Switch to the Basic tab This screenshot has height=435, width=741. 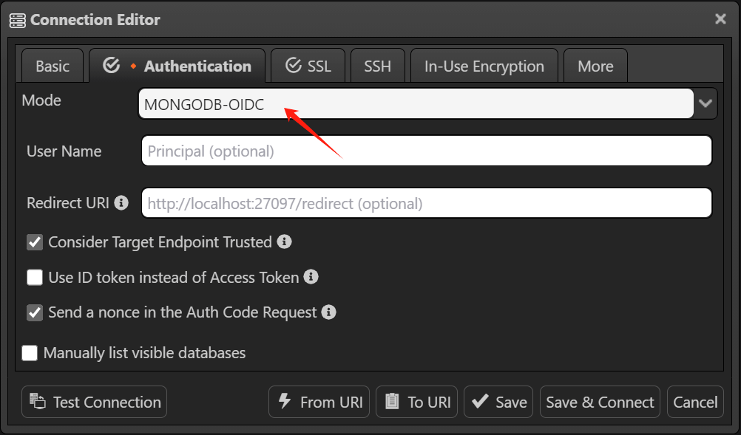tap(53, 66)
